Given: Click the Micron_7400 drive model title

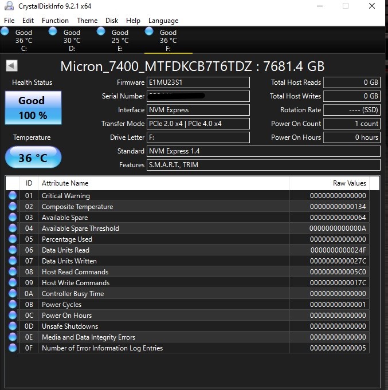Looking at the screenshot, I should [x=193, y=66].
